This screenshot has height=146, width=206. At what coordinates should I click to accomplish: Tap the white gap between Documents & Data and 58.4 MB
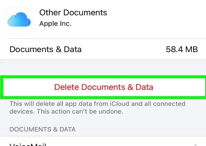coord(123,49)
